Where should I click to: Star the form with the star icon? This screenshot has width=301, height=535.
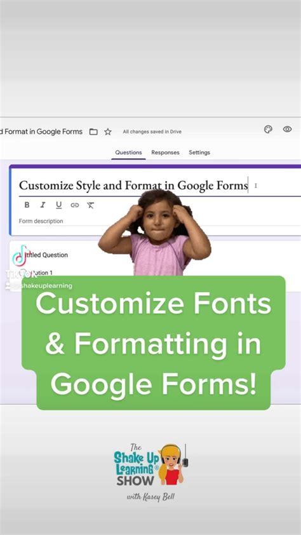tap(108, 132)
